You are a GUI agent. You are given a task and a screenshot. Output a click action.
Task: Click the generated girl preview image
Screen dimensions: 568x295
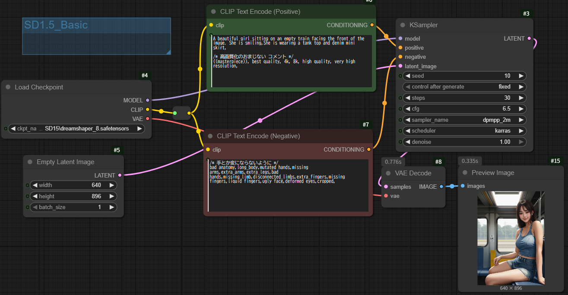pyautogui.click(x=511, y=238)
